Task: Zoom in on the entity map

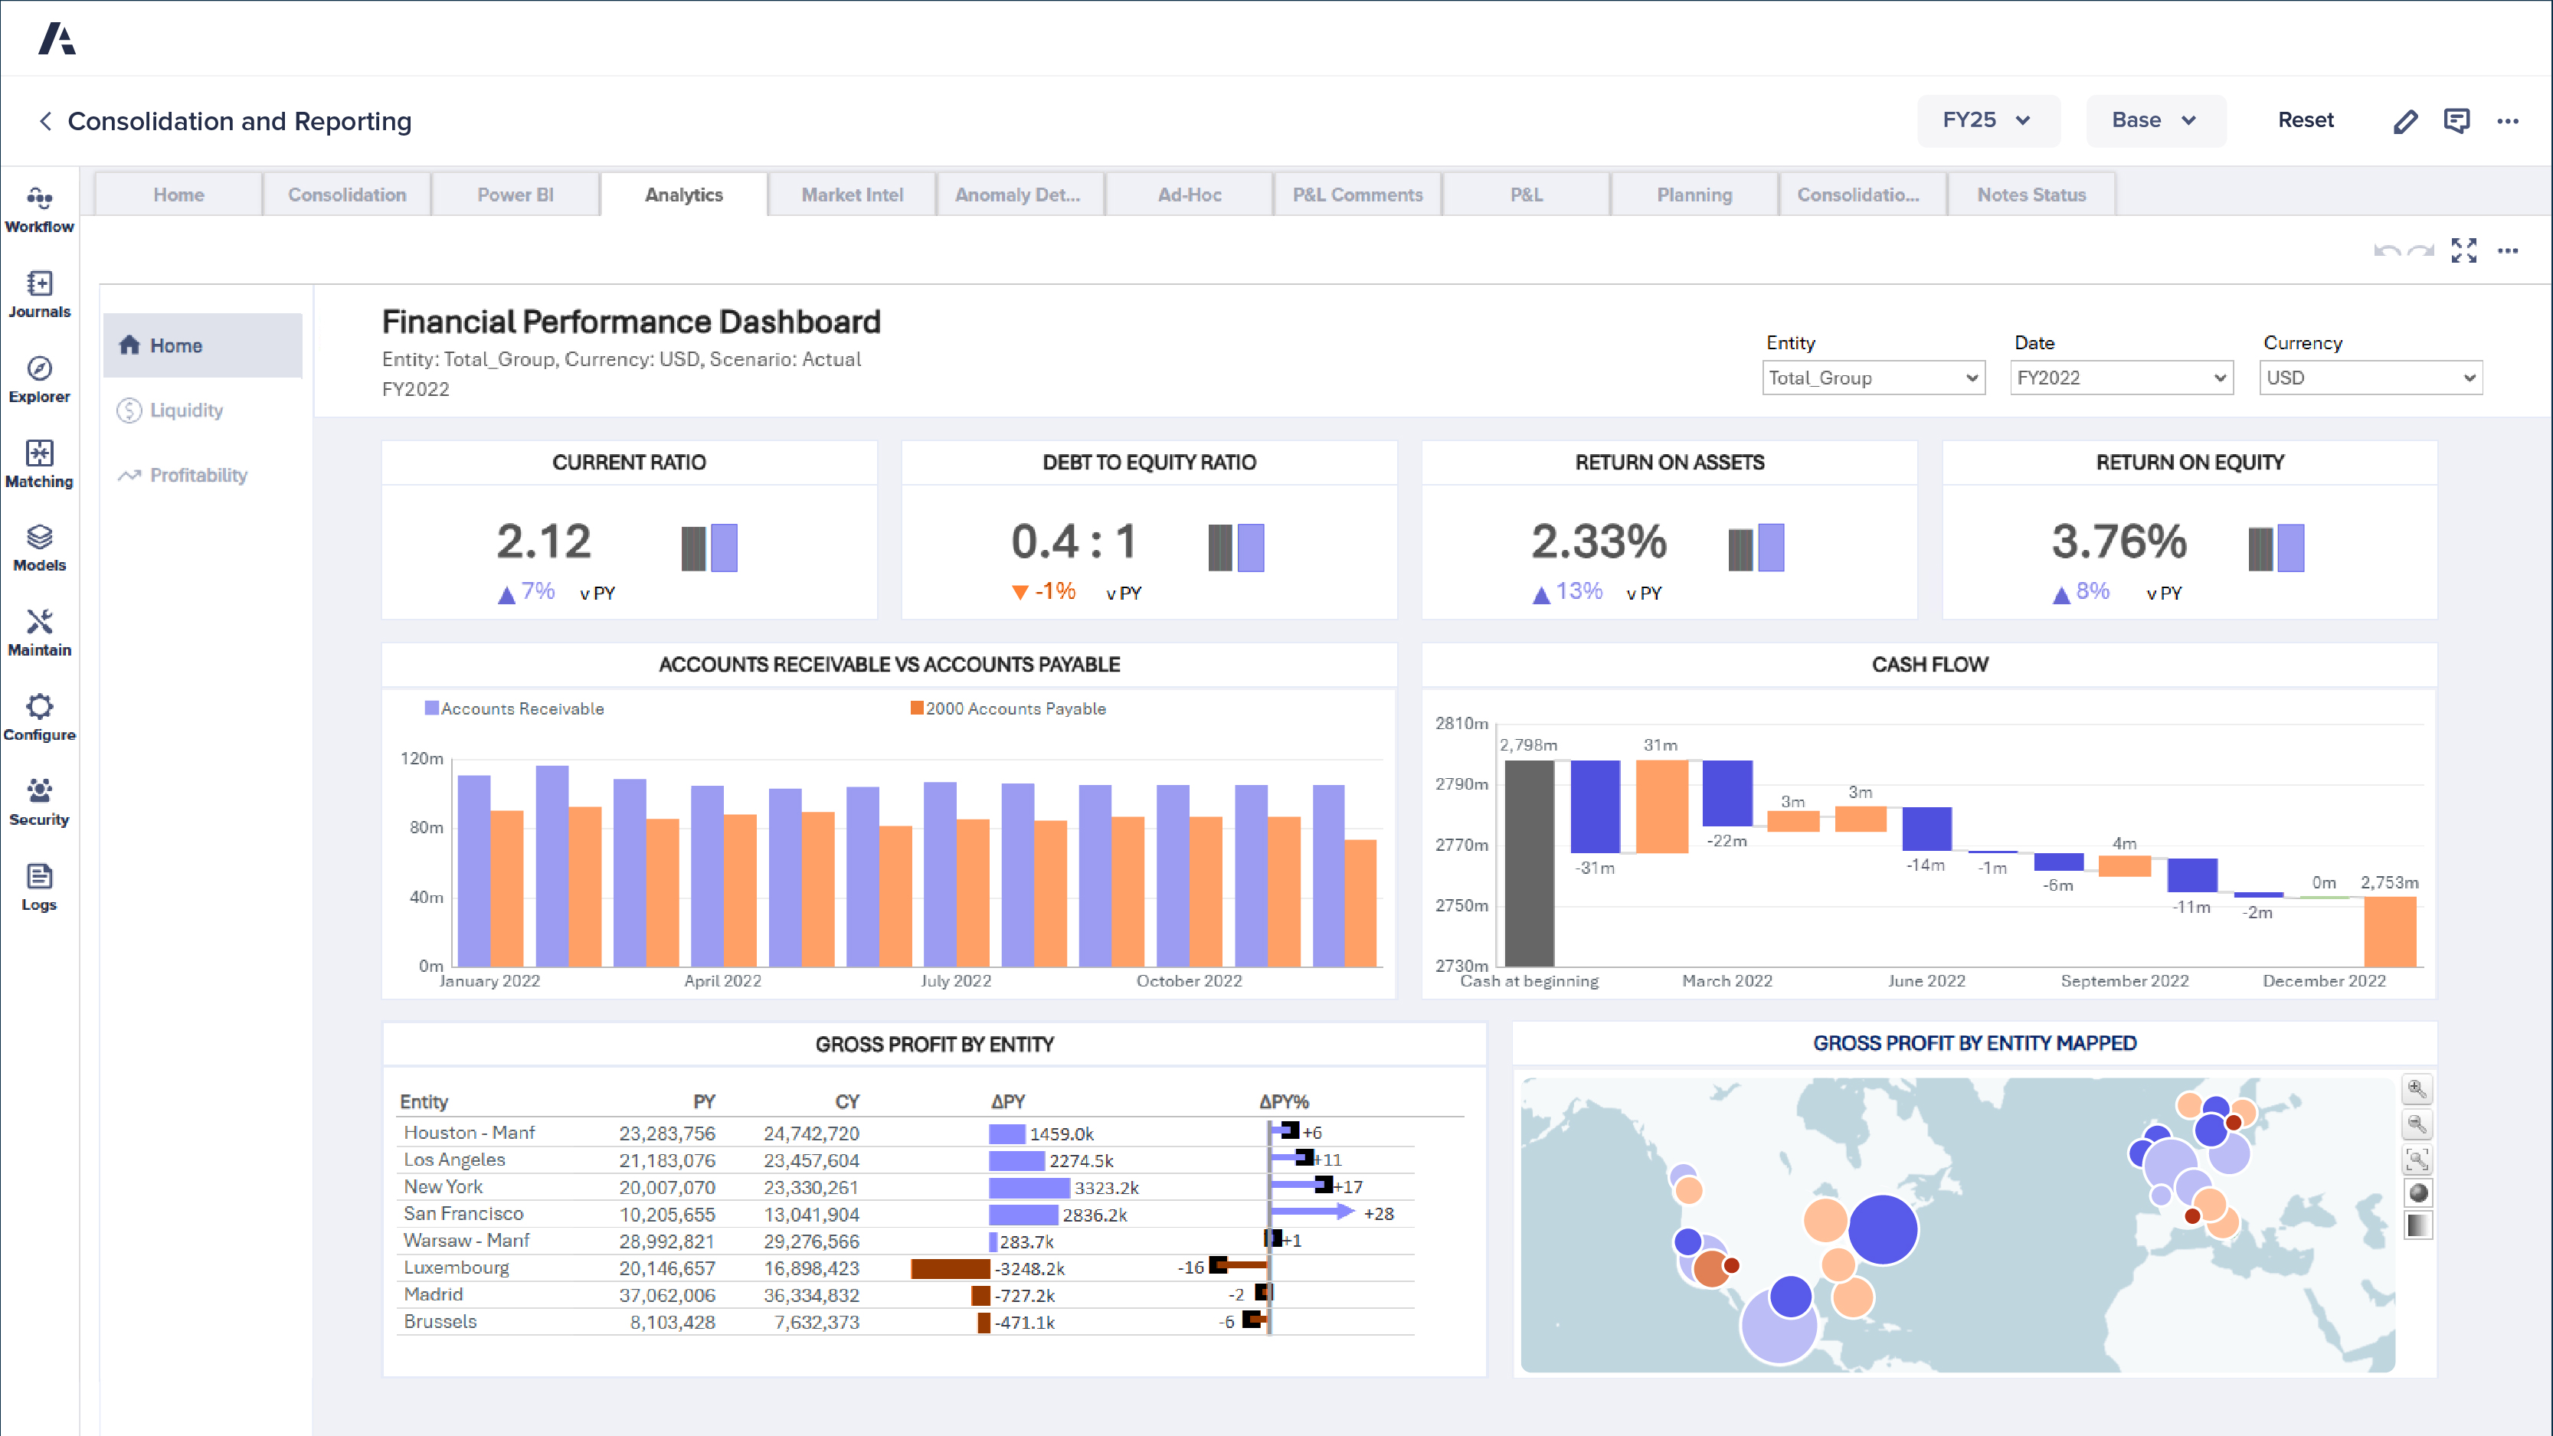Action: click(2417, 1088)
